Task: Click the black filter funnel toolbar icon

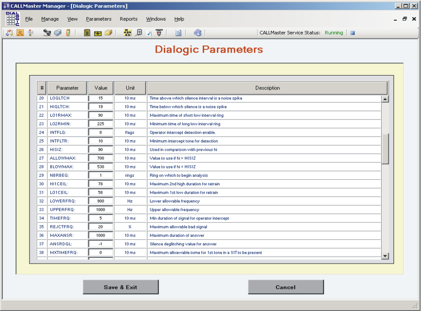Action: (159, 33)
